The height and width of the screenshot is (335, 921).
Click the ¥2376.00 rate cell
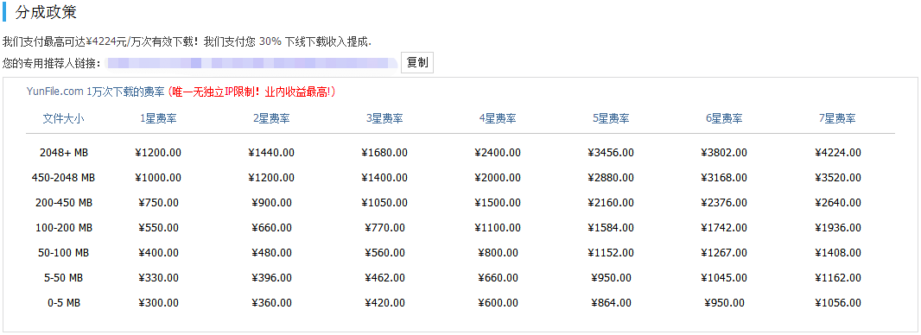click(724, 203)
